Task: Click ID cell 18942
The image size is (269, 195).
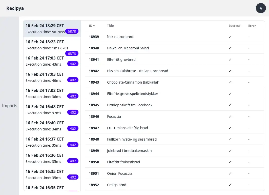Action: 94,71
